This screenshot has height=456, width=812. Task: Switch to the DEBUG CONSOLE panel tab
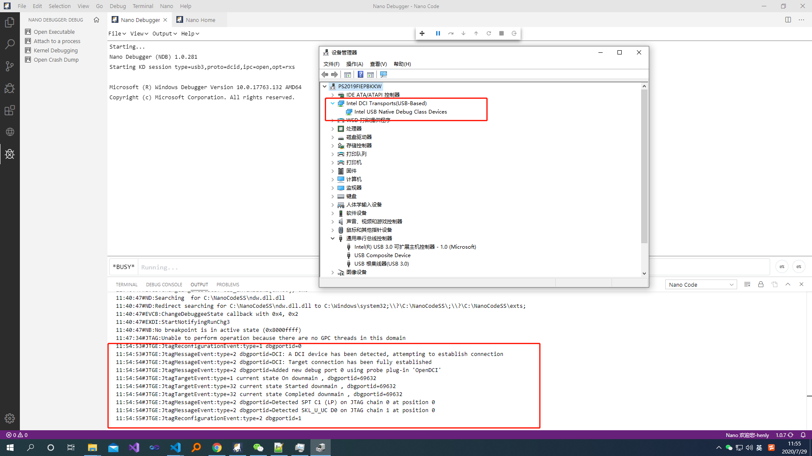point(164,285)
